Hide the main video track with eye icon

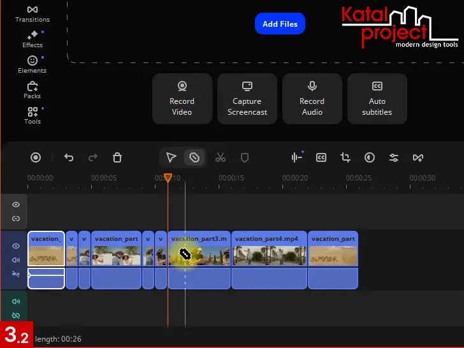coord(16,246)
